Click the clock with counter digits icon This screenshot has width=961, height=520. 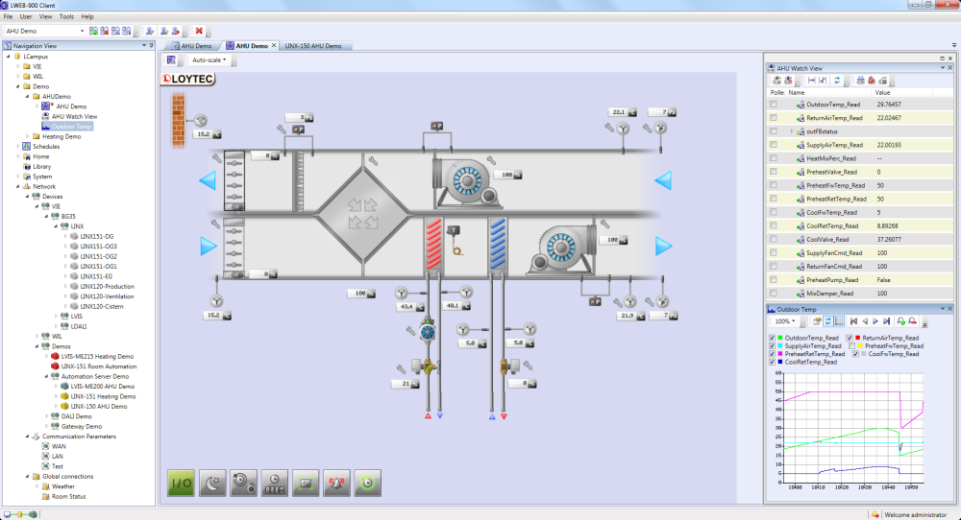(x=274, y=484)
